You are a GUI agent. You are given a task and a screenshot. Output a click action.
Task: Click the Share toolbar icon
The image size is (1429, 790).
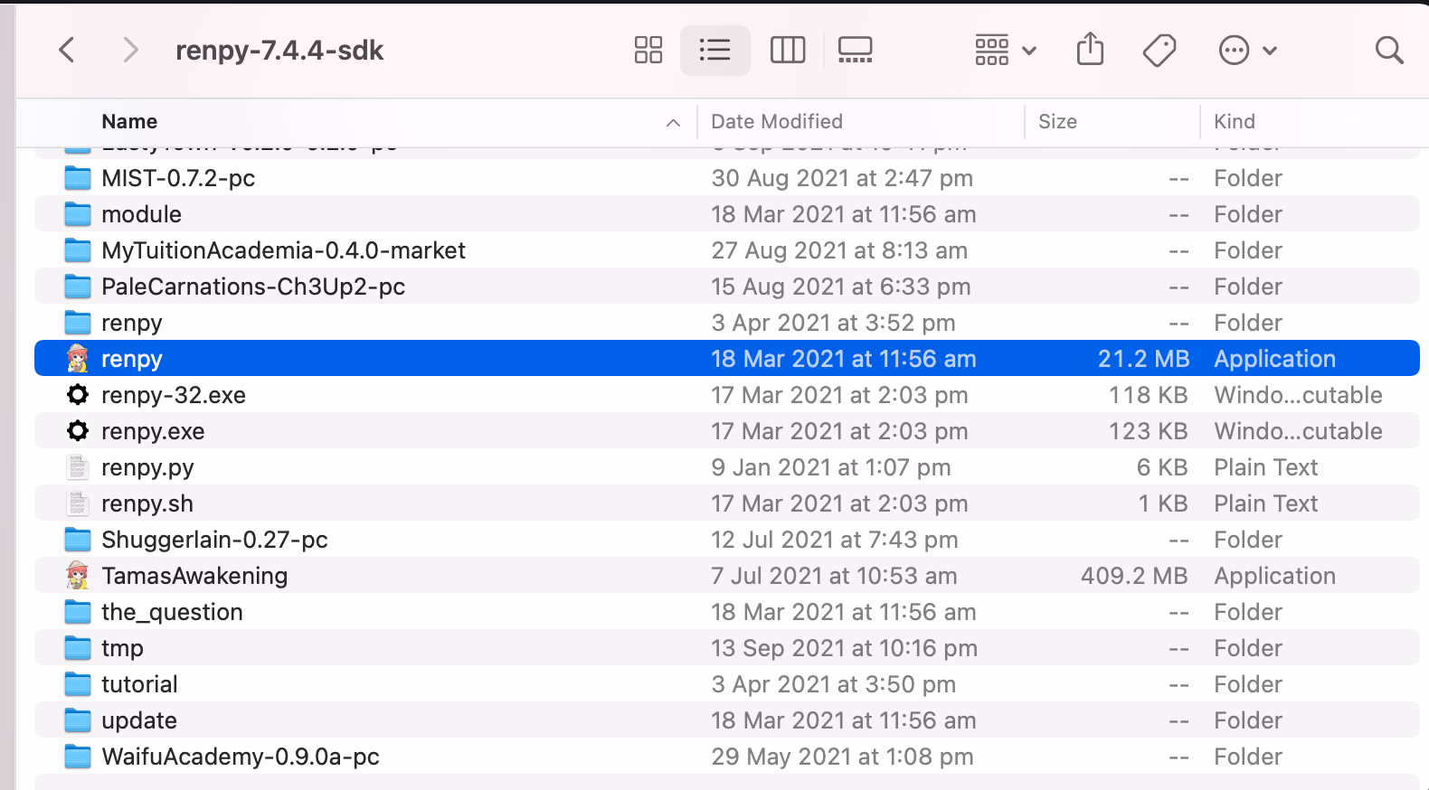[1091, 49]
